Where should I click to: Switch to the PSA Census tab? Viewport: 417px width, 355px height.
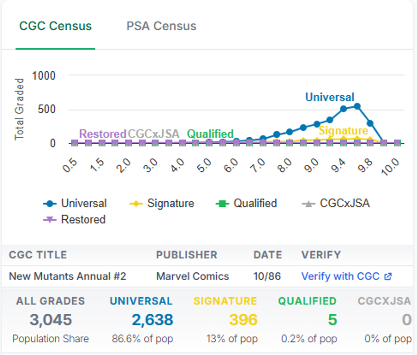(x=161, y=26)
